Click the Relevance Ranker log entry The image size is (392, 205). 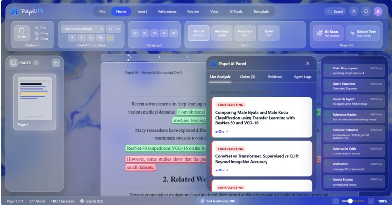coord(354,117)
